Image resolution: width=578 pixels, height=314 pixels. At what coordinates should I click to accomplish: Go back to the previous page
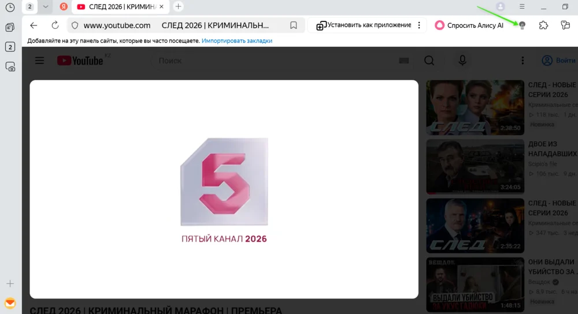click(34, 25)
